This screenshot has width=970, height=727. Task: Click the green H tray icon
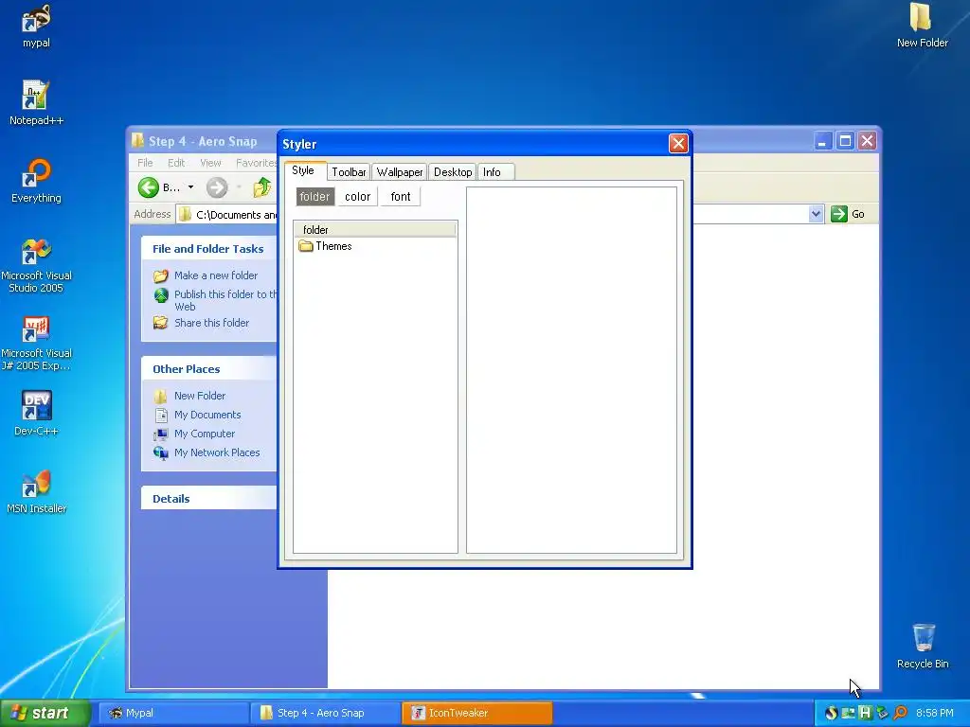click(x=865, y=713)
